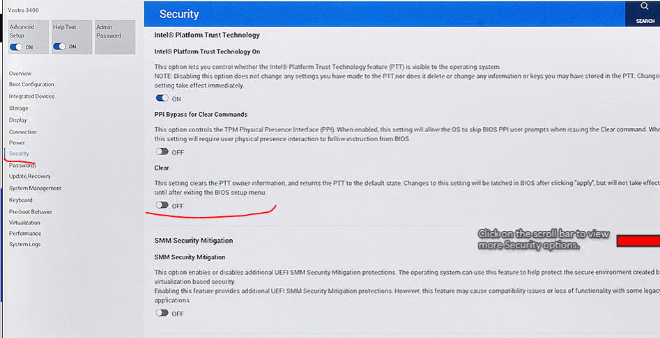Open System Management page
The width and height of the screenshot is (660, 338).
click(35, 188)
